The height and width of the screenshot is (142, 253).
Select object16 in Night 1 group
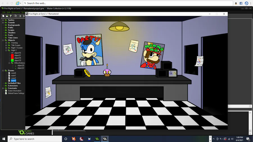[18, 53]
